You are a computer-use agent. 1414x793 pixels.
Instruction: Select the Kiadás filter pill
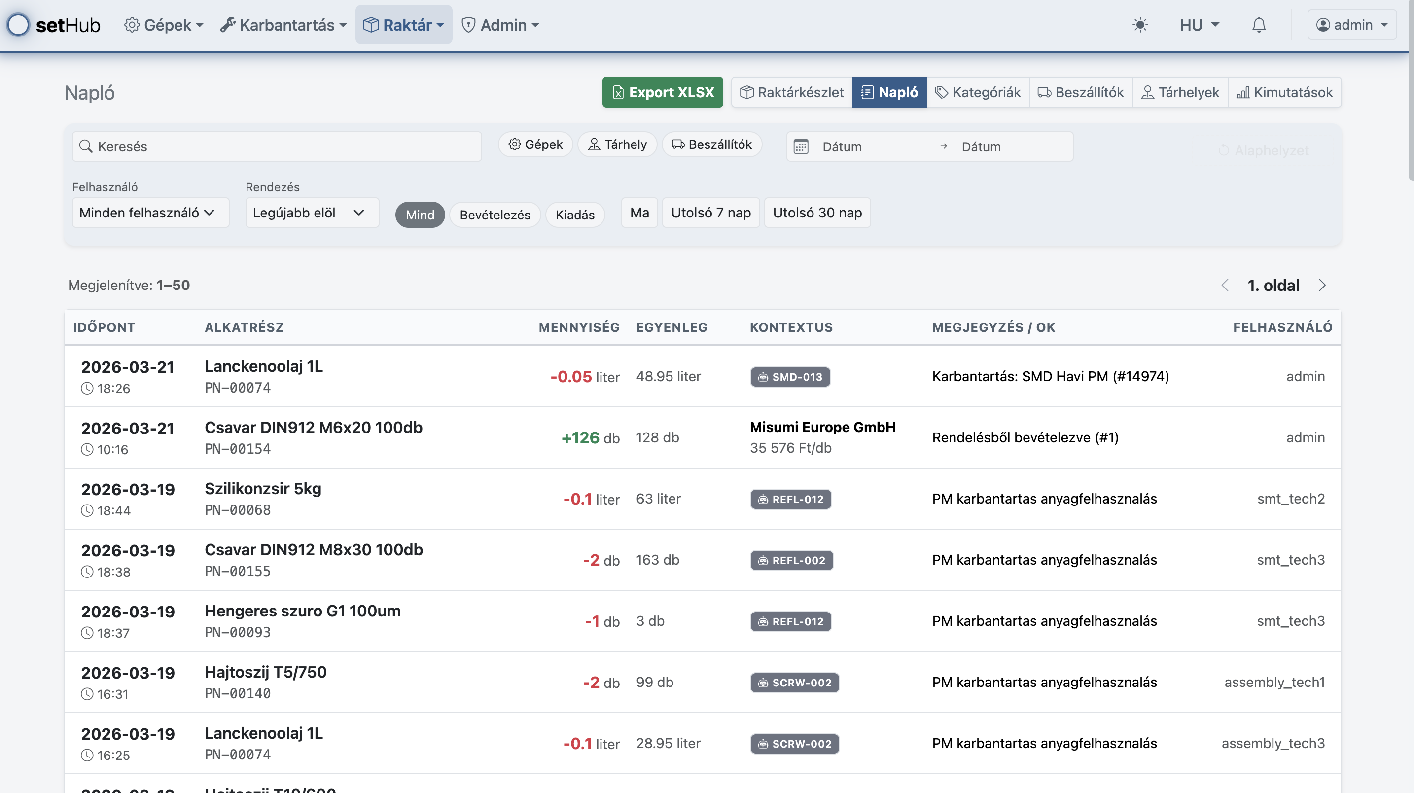[x=575, y=215]
